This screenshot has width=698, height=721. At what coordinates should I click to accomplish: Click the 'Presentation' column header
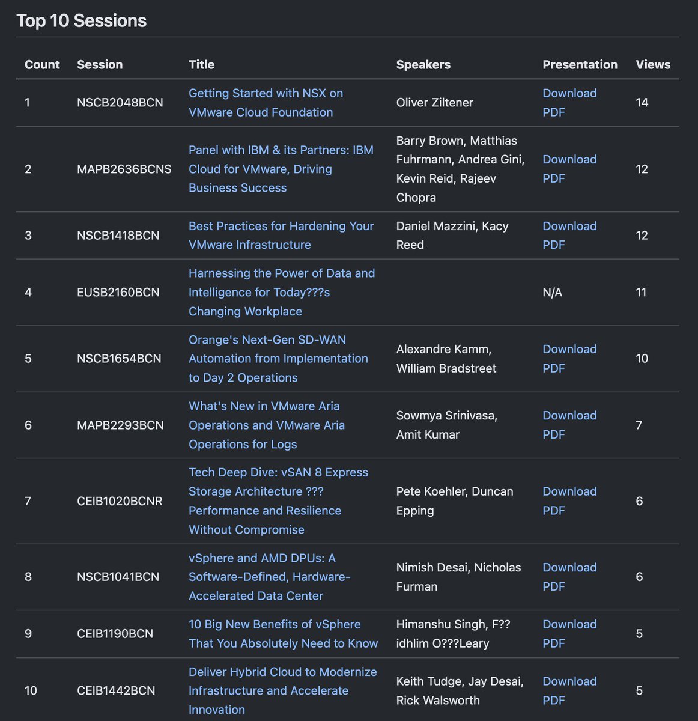[580, 64]
